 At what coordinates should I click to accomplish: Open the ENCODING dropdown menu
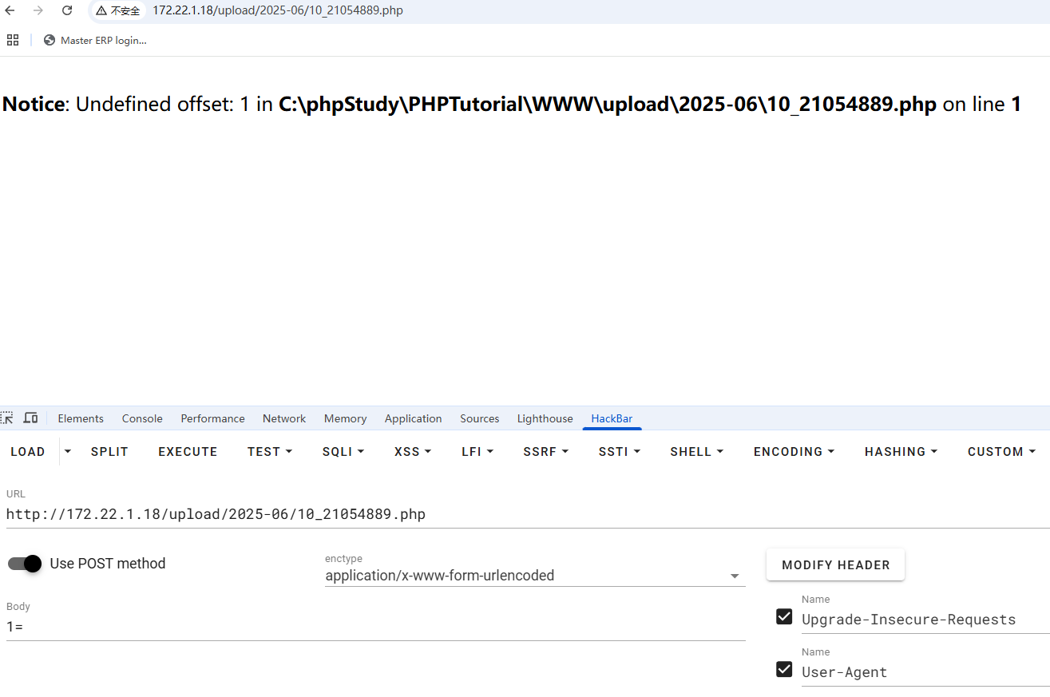794,452
